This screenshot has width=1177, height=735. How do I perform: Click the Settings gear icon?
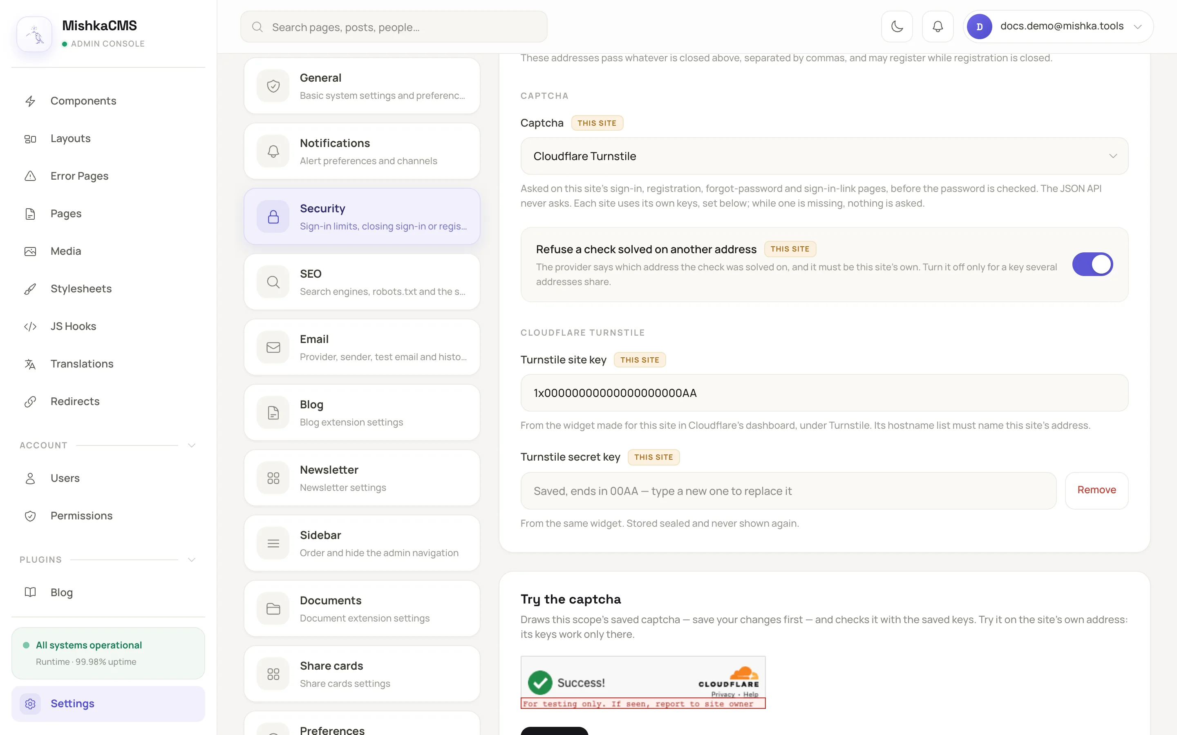pos(30,704)
